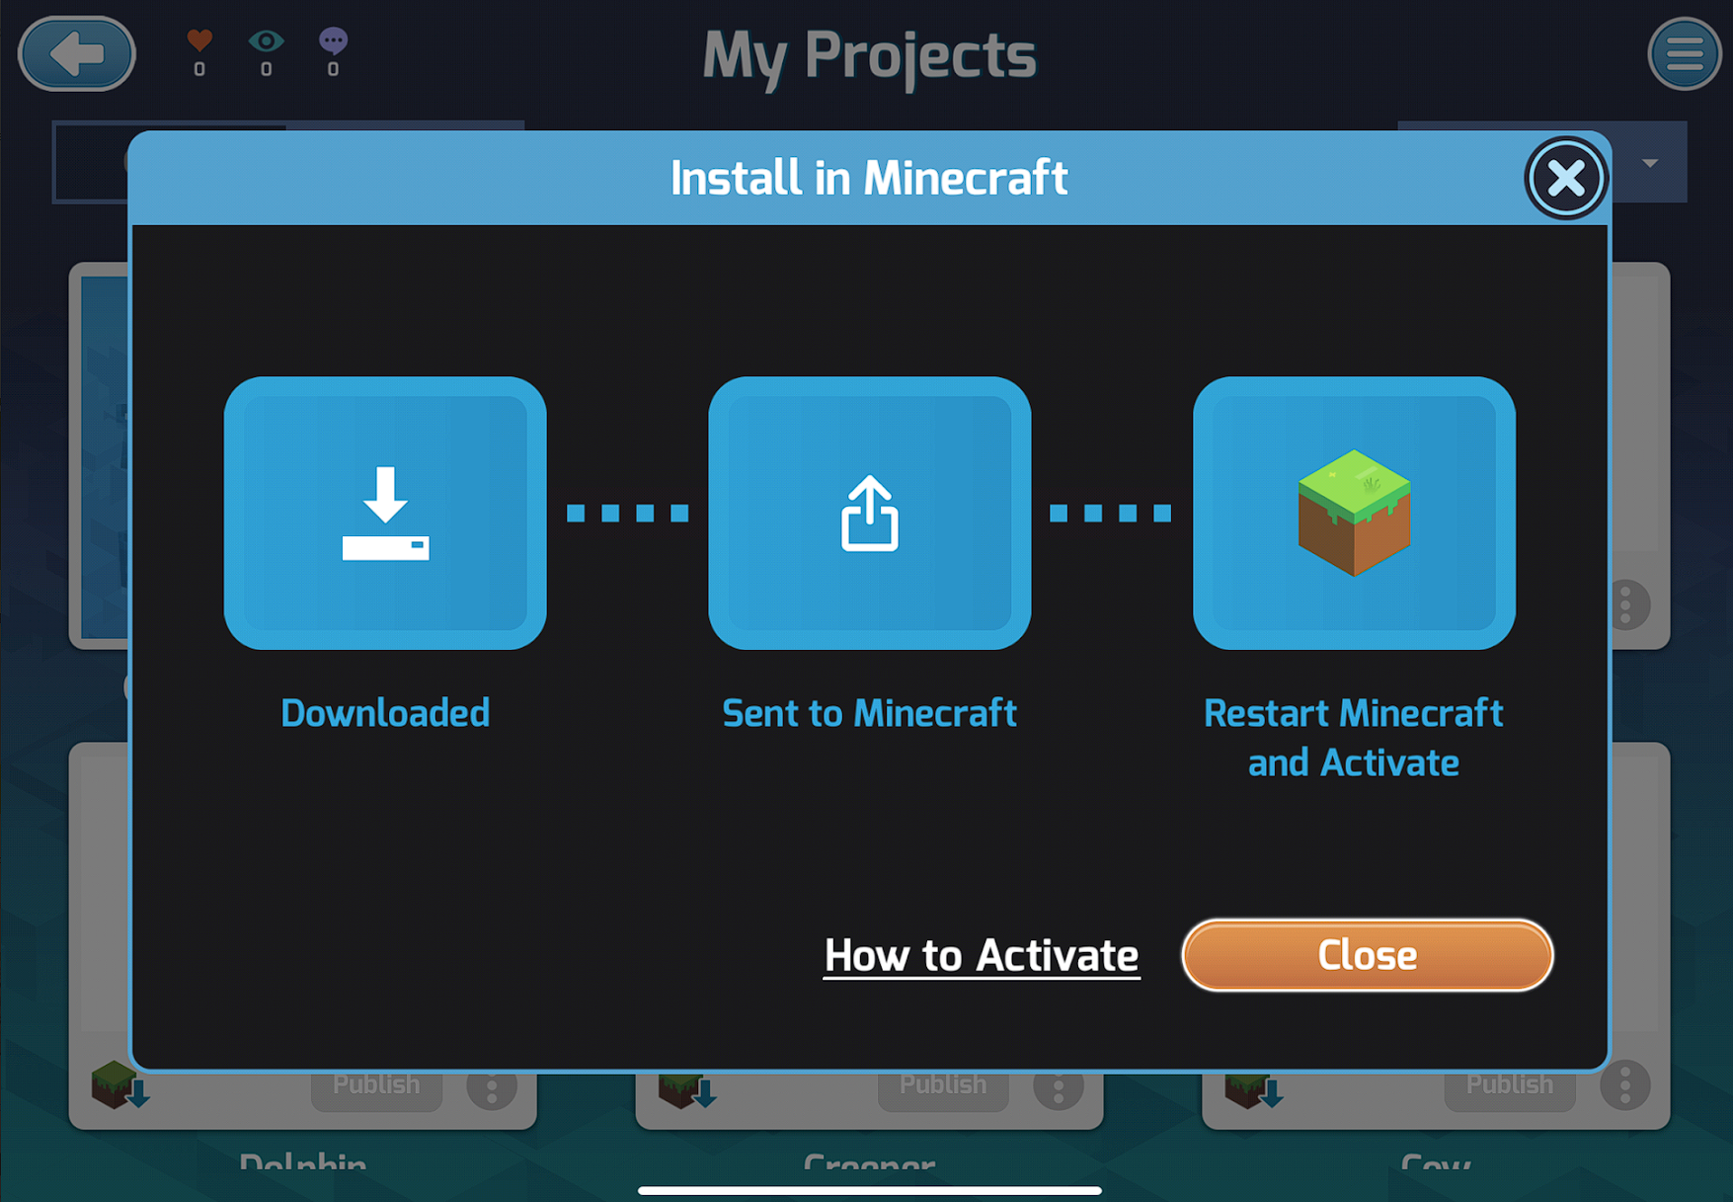
Task: Open more options for Cow project
Action: click(x=1625, y=1085)
